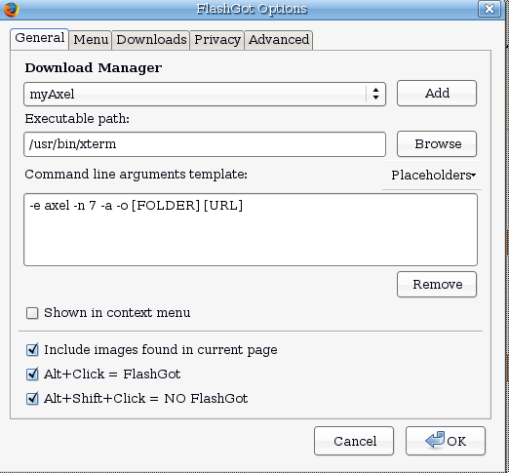The height and width of the screenshot is (473, 509).
Task: Toggle Shown in context menu checkbox
Action: 32,313
